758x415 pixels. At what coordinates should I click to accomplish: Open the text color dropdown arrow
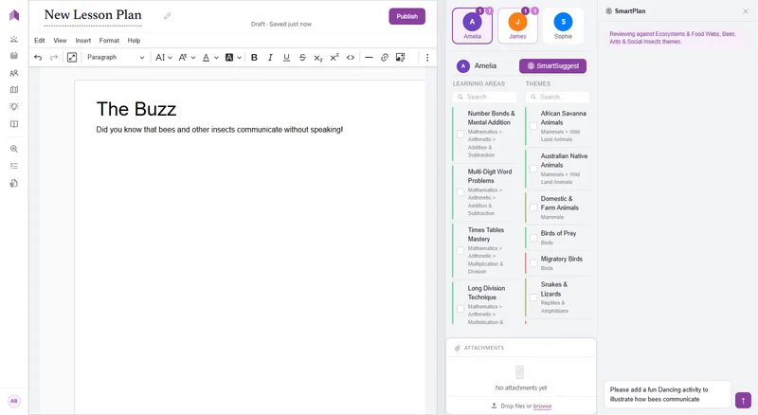[x=216, y=58]
